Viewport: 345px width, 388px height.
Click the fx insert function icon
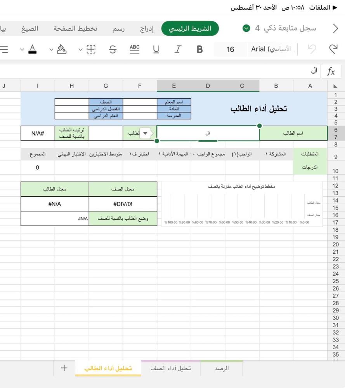tap(331, 71)
